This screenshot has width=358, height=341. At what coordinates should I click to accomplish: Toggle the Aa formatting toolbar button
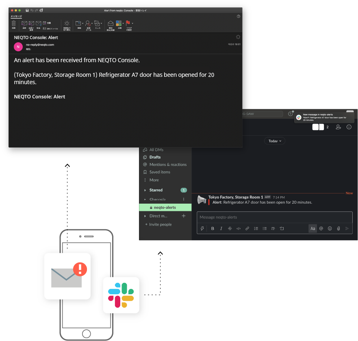[x=312, y=229]
